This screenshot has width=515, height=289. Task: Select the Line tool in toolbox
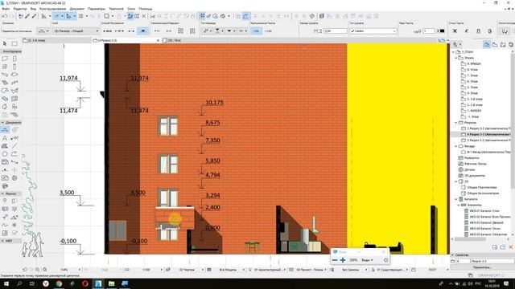coord(14,146)
